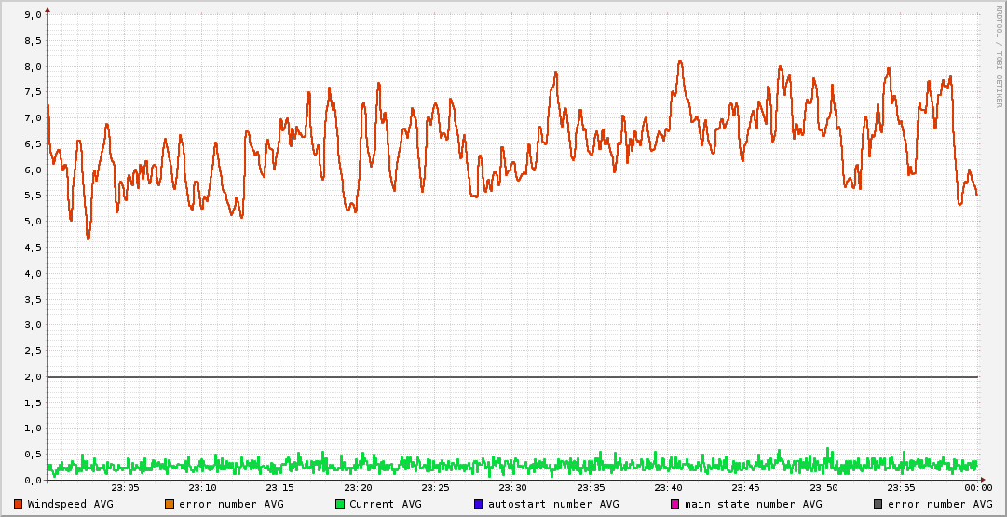1007x517 pixels.
Task: Click the 23:15 time axis label
Action: point(280,489)
